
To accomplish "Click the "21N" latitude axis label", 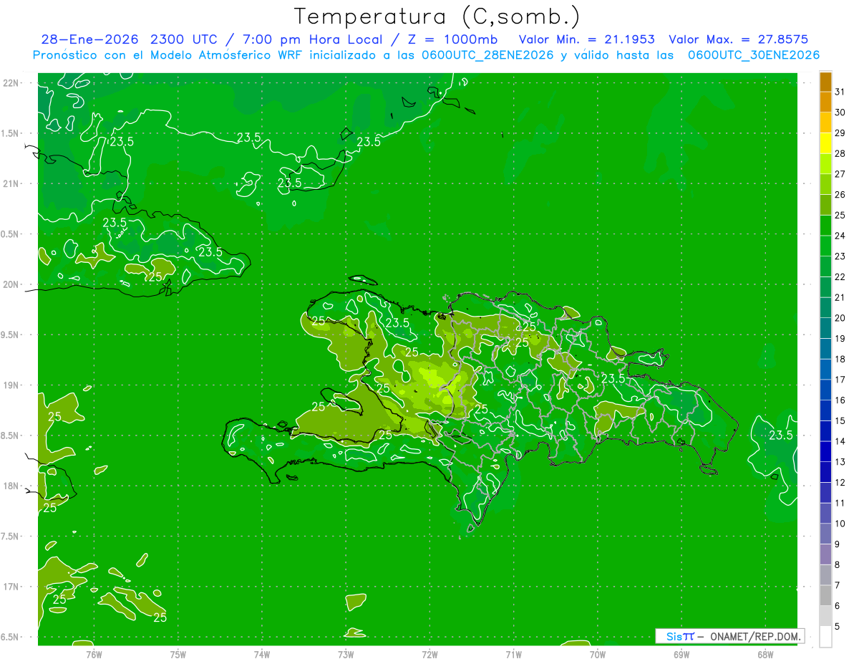I will pos(11,183).
